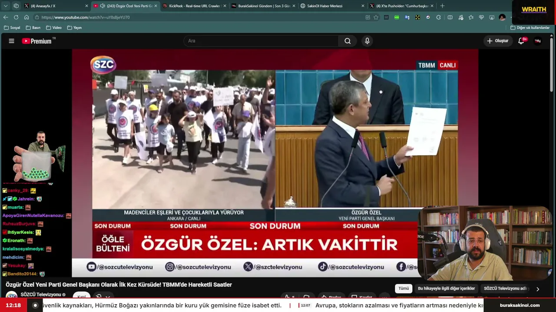Close the Anasayfa / X tab
556x312 pixels.
pos(87,6)
